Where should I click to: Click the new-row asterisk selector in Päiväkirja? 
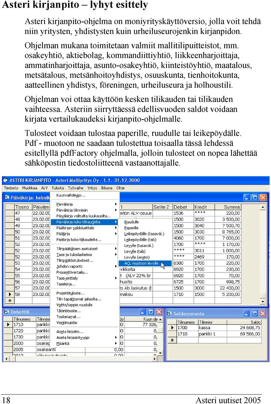point(10,300)
